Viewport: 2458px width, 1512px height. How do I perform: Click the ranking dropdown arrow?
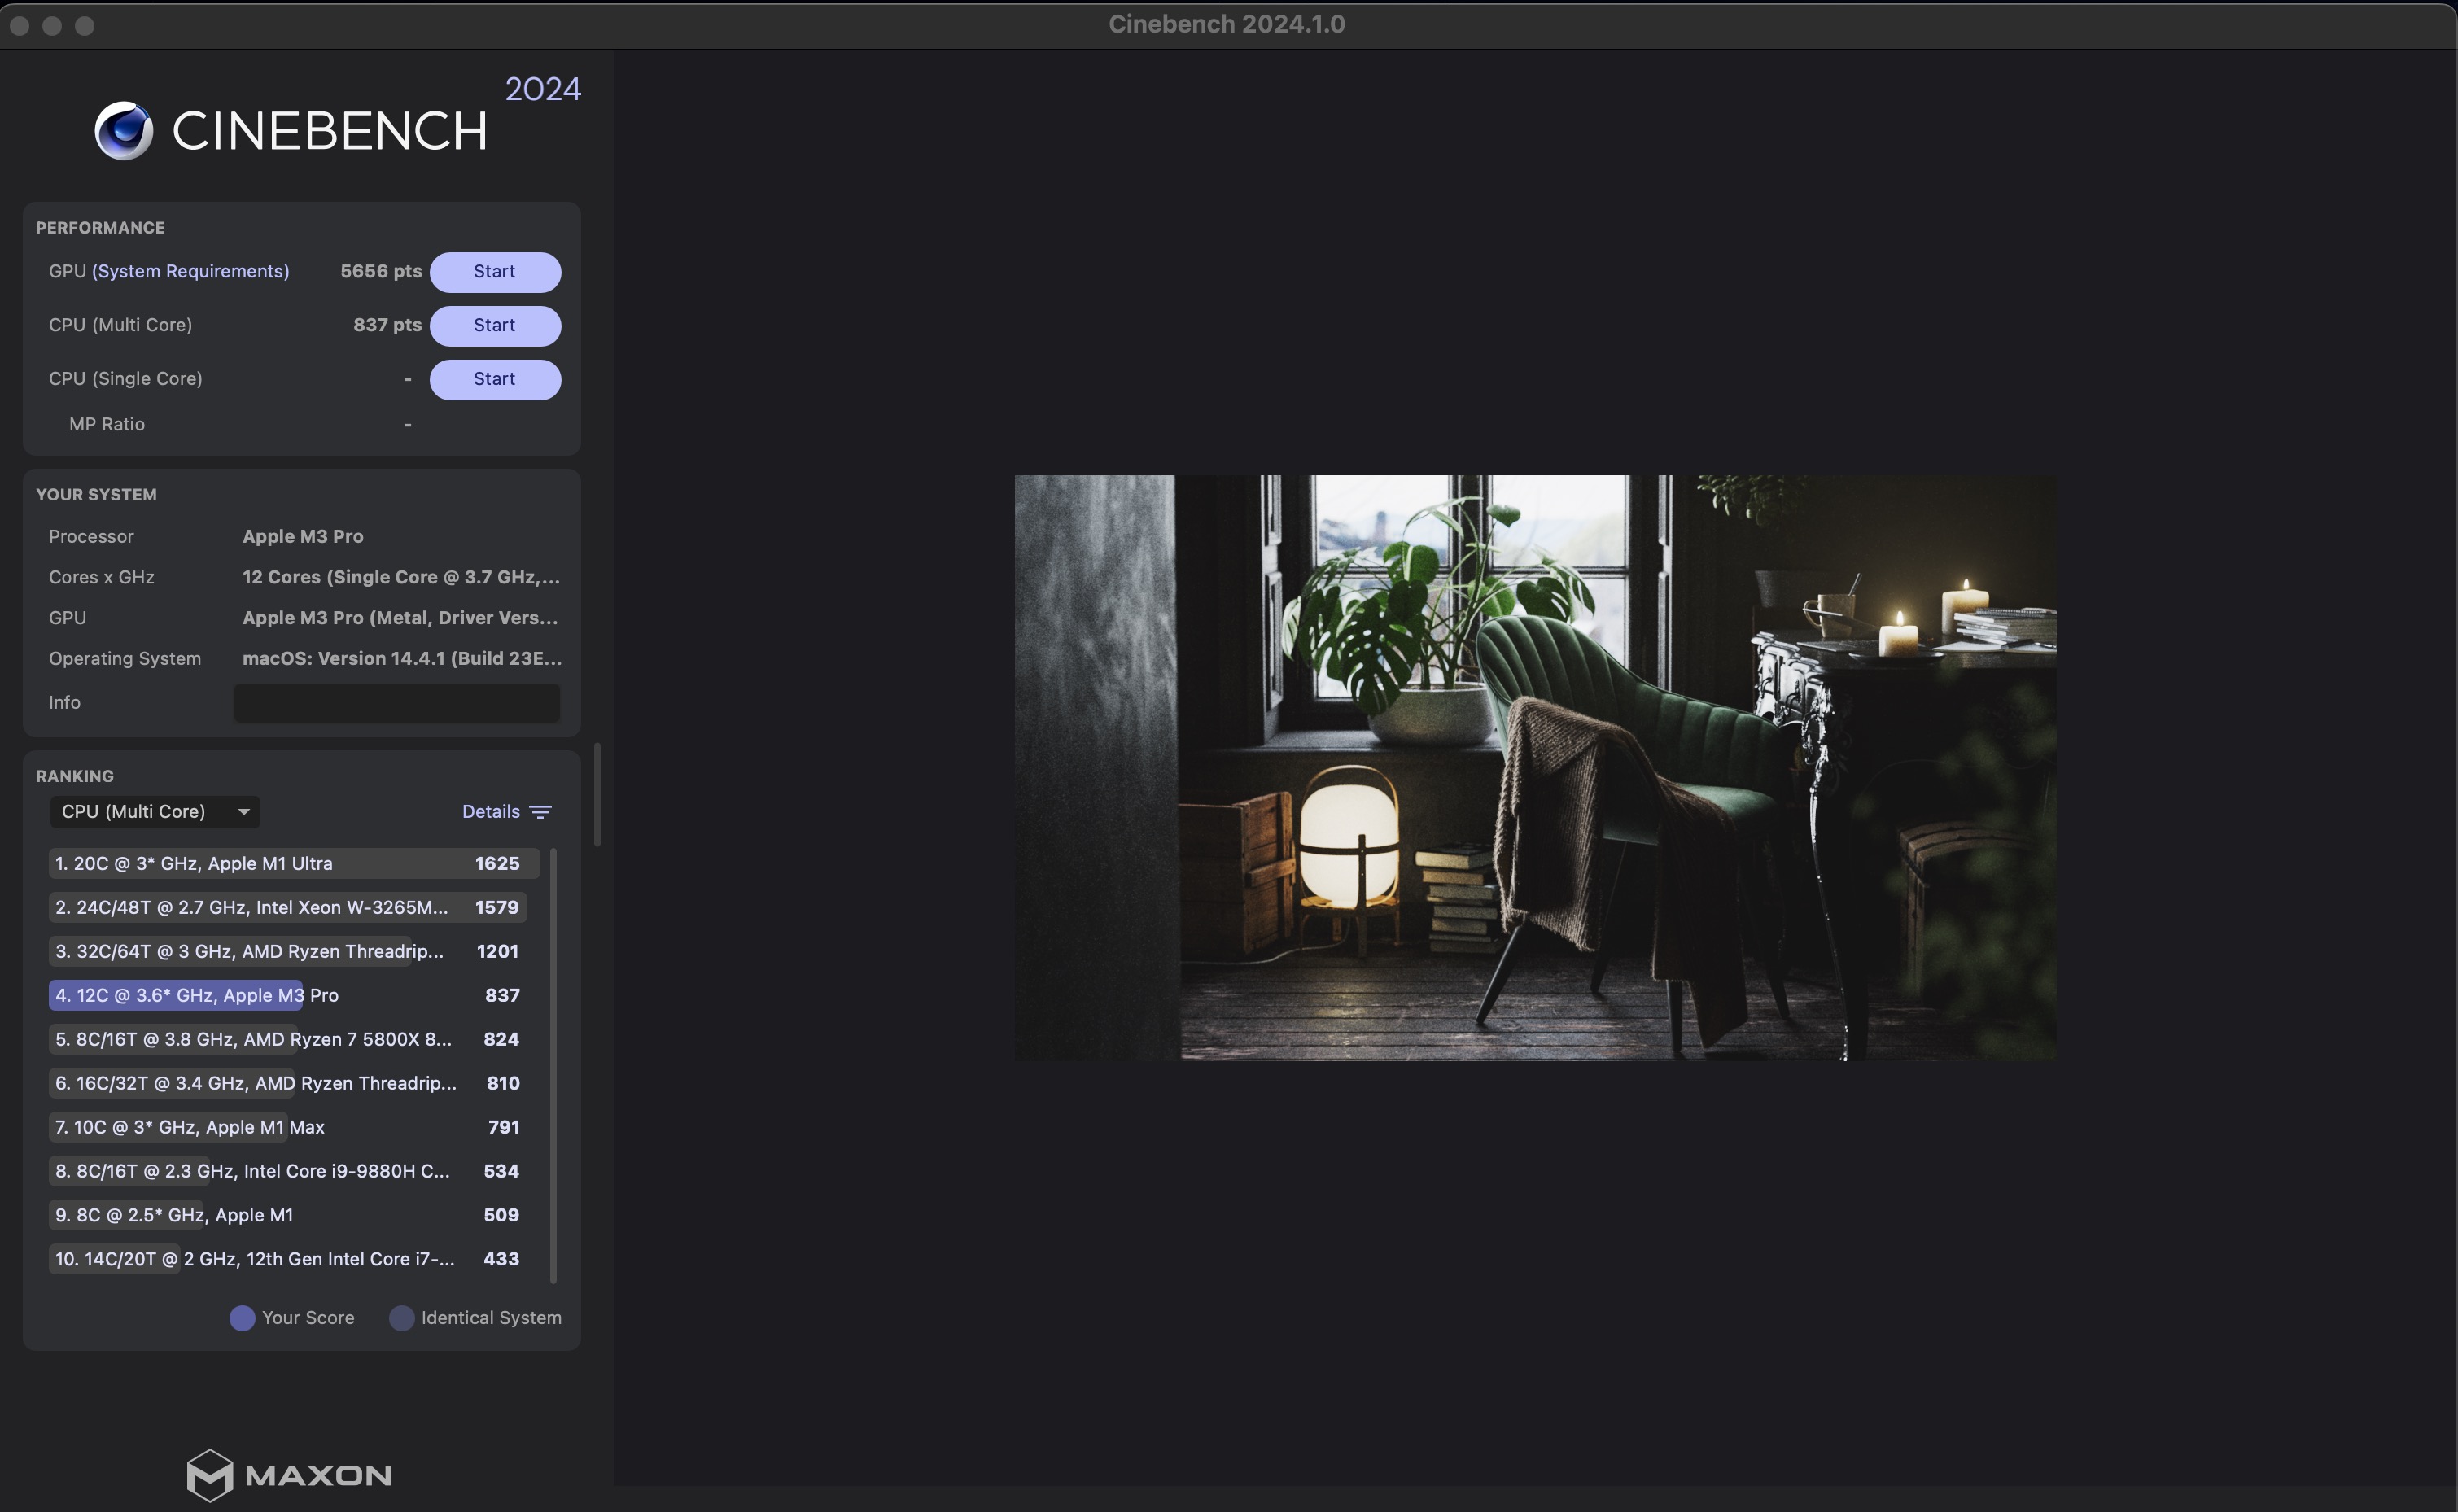pos(243,812)
